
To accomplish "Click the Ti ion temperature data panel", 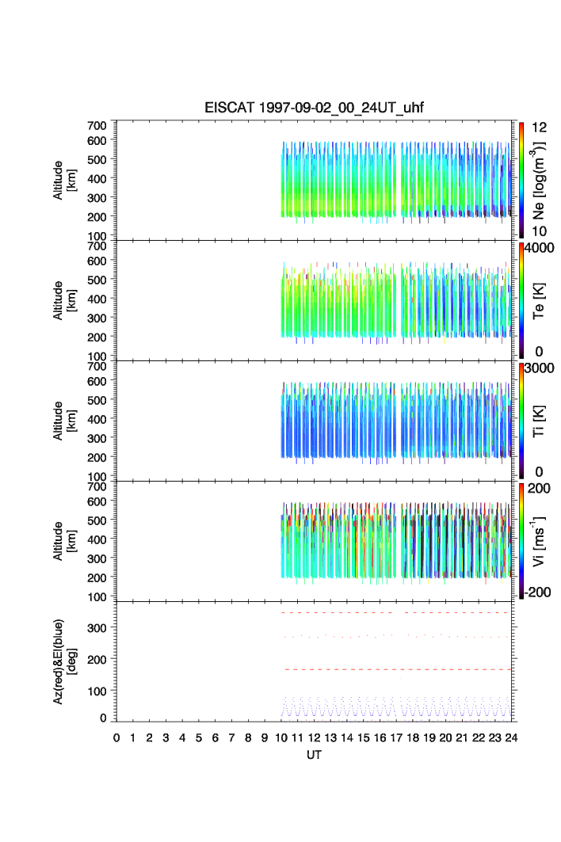I will point(314,421).
